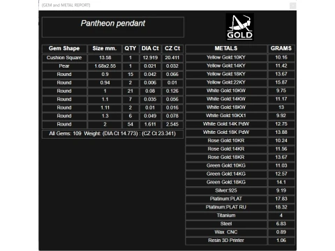Click the 18.32 grams value
335x251 pixels.
tap(281, 208)
